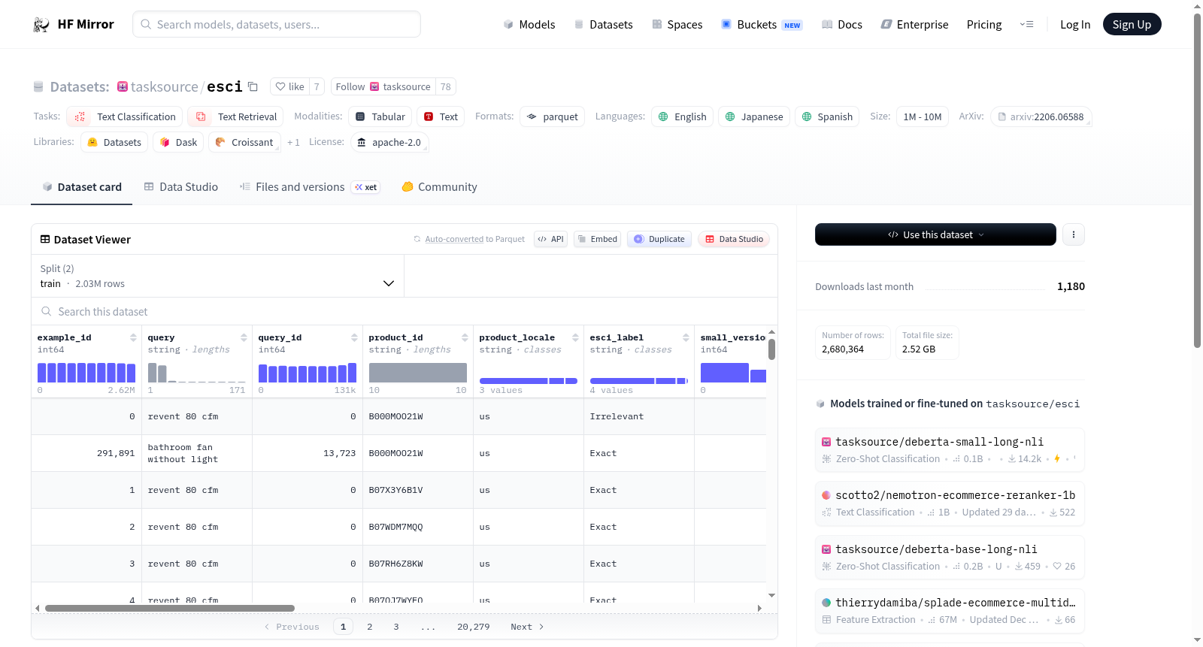Select the English language tag

(683, 116)
